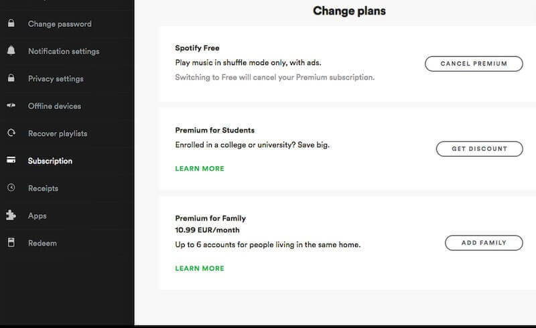536x328 pixels.
Task: Click the Recover playlists circular arrow icon
Action: [11, 133]
